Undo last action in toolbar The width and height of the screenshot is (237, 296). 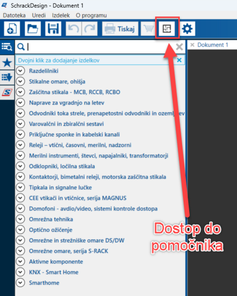click(74, 29)
